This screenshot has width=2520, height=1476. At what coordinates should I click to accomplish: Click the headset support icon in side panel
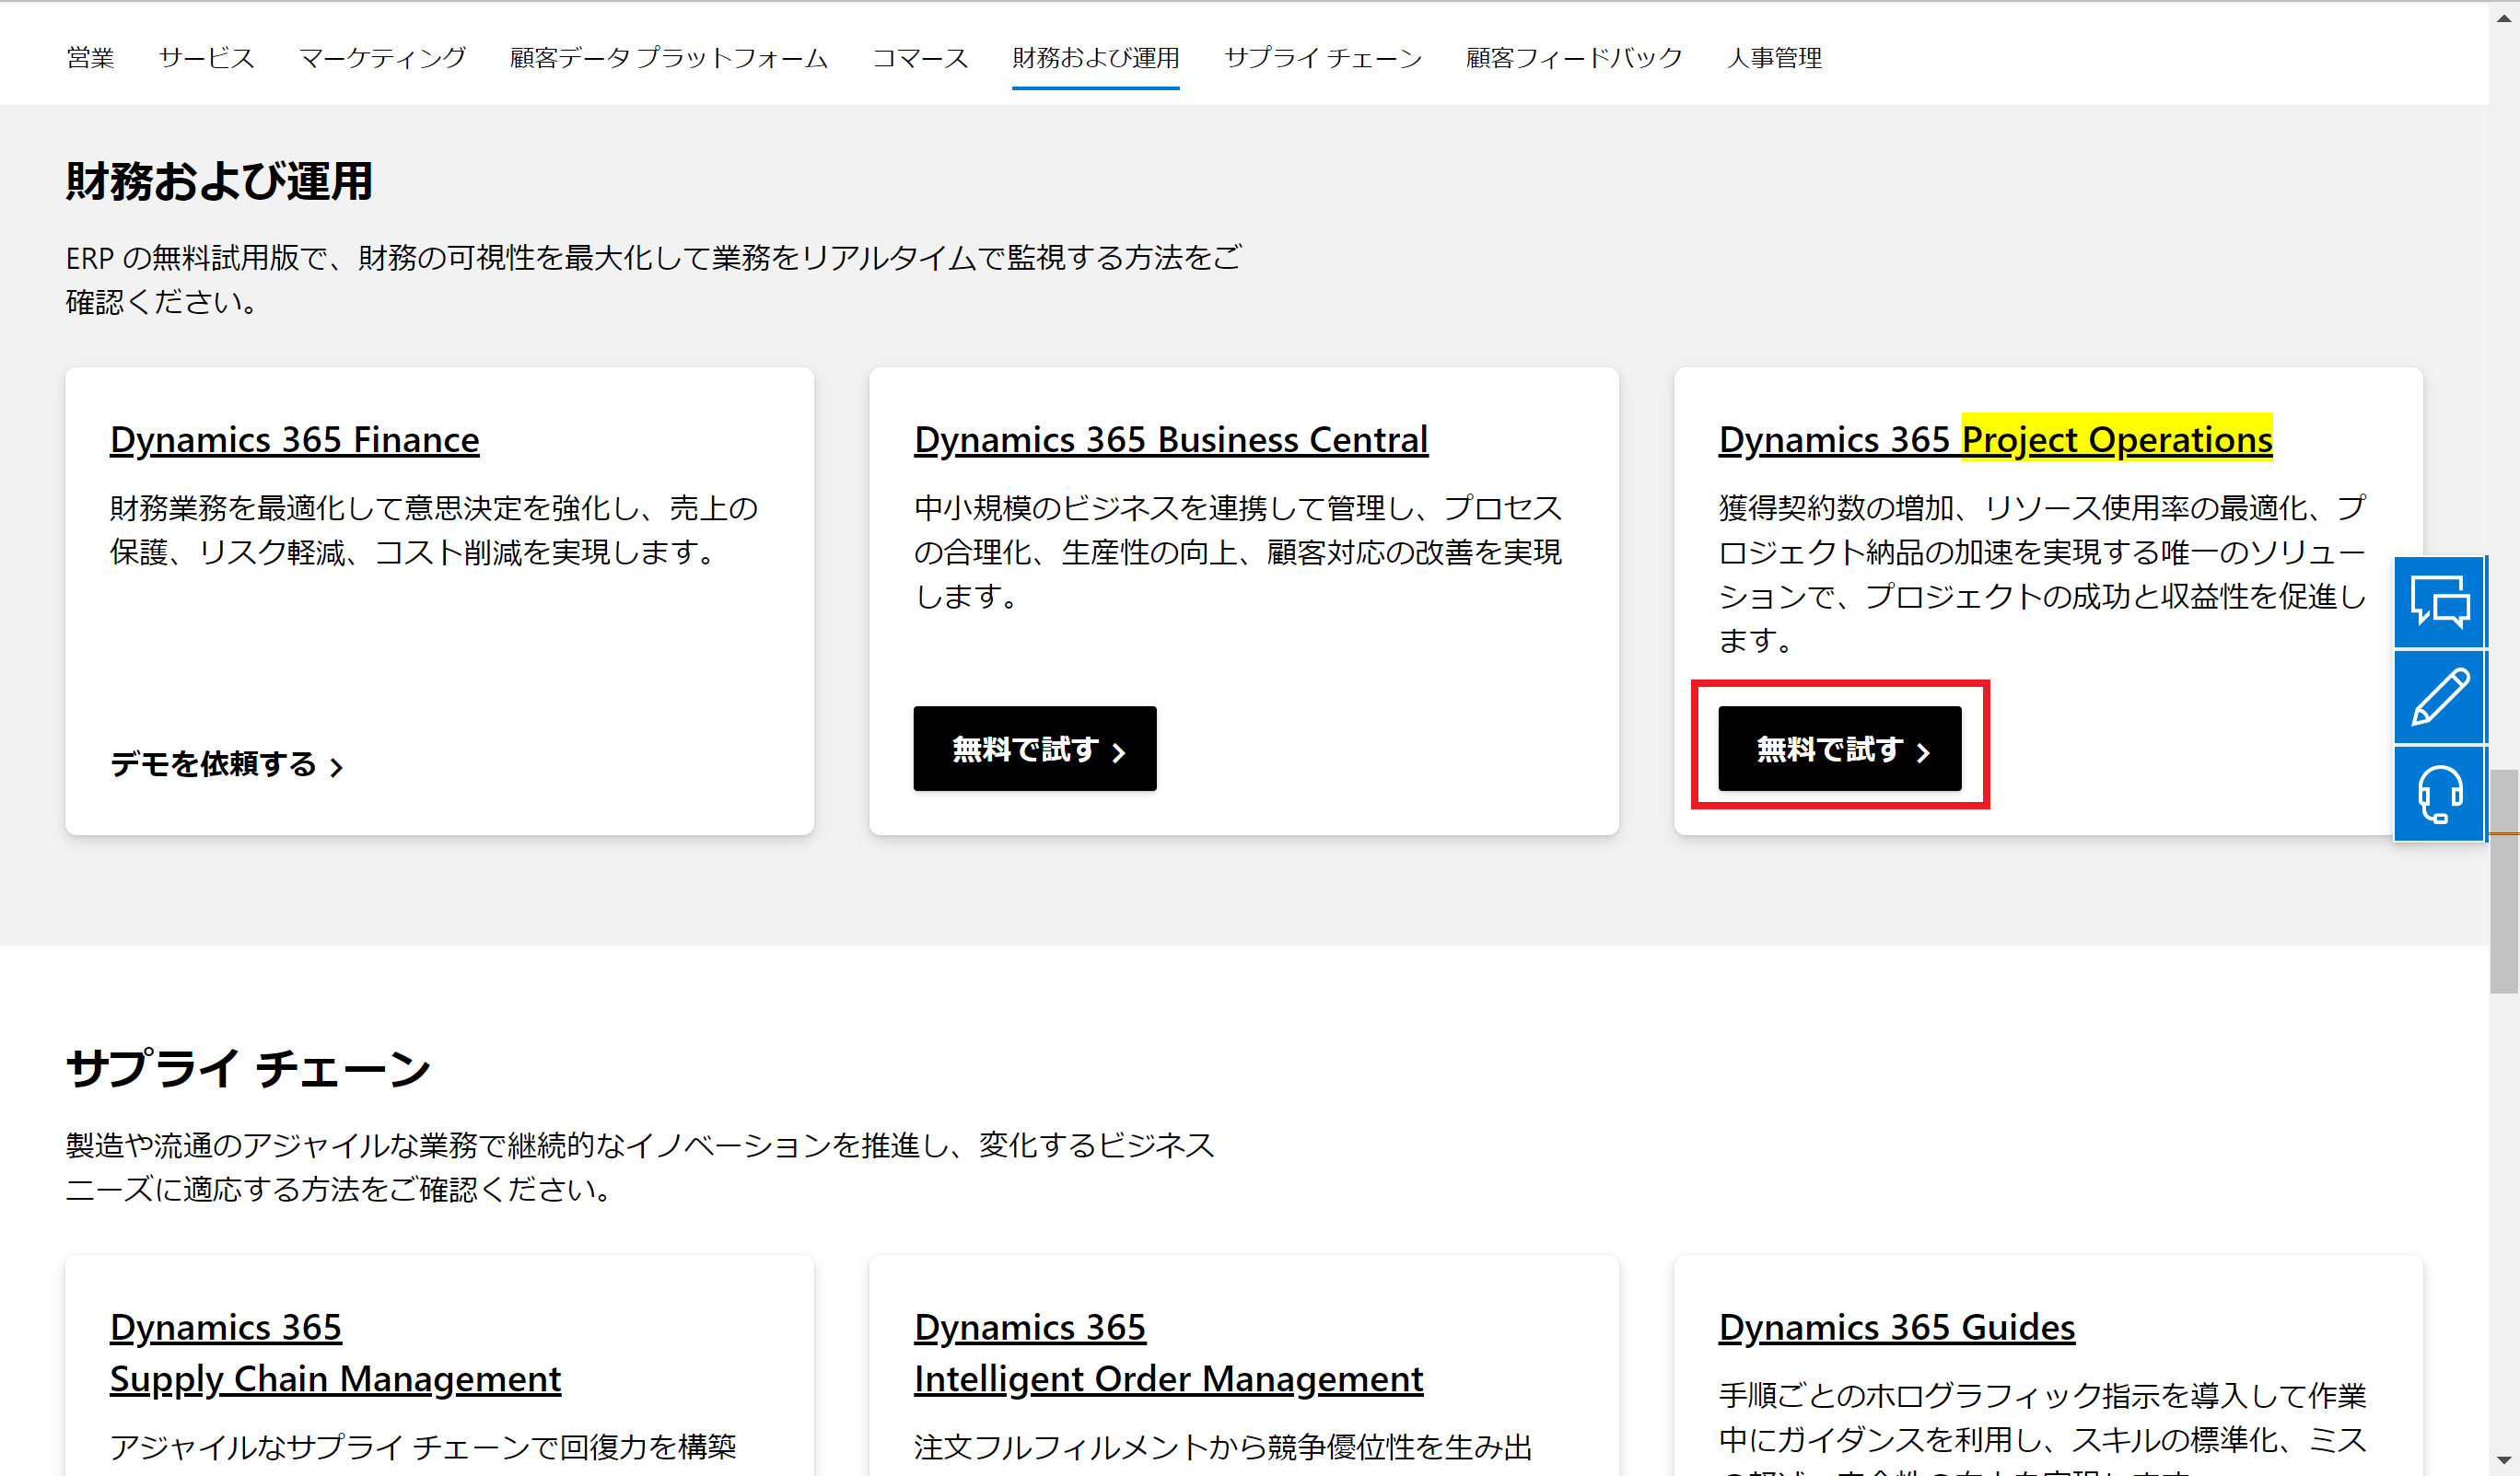coord(2439,793)
